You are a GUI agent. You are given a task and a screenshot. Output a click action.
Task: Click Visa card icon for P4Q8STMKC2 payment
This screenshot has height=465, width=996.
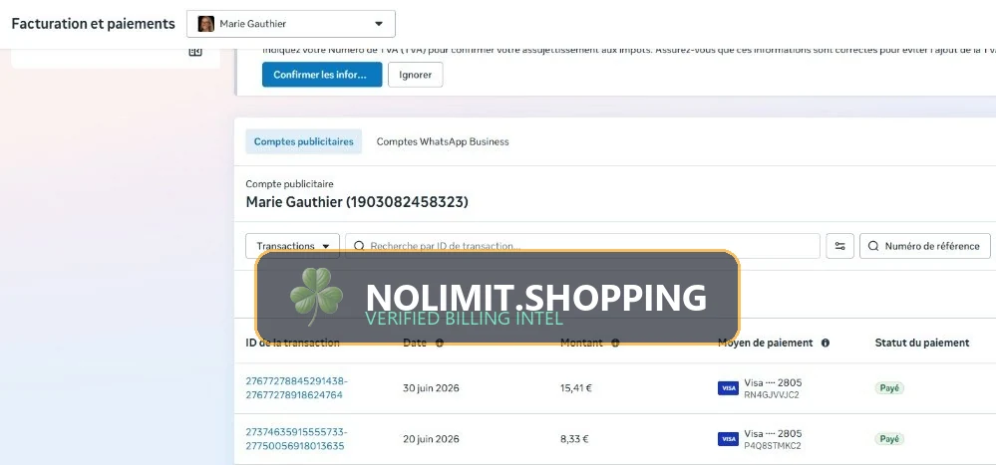click(x=728, y=438)
